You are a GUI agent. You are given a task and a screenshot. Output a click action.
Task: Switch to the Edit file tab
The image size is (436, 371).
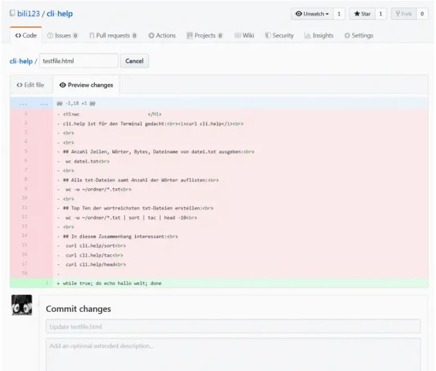click(31, 85)
